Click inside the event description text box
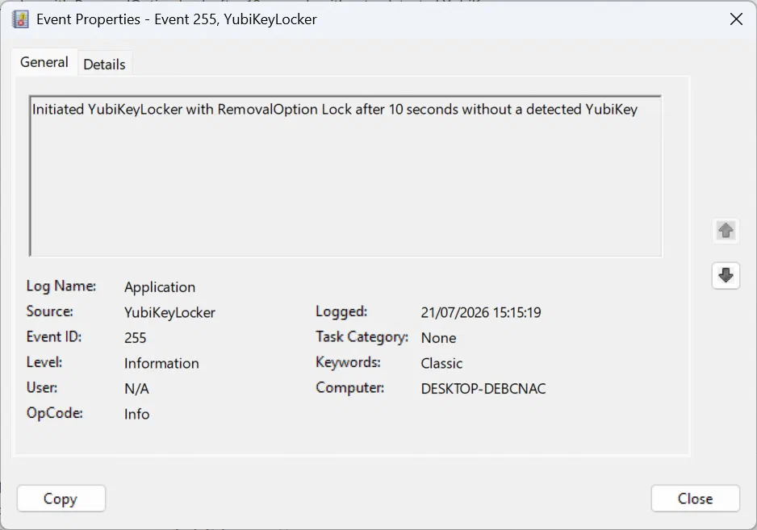This screenshot has width=757, height=530. tap(345, 176)
